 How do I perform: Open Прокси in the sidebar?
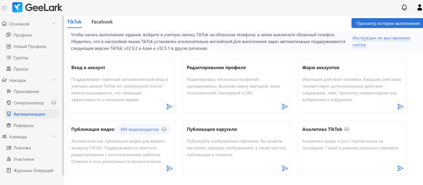[x=21, y=69]
